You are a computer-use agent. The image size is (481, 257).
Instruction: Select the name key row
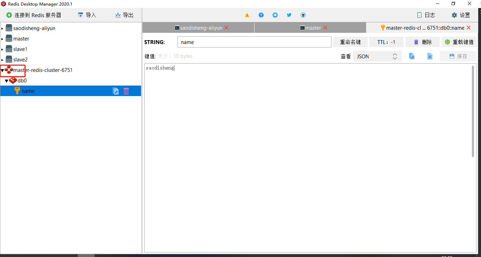click(x=70, y=91)
